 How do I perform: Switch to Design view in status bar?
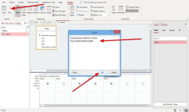pos(186,110)
